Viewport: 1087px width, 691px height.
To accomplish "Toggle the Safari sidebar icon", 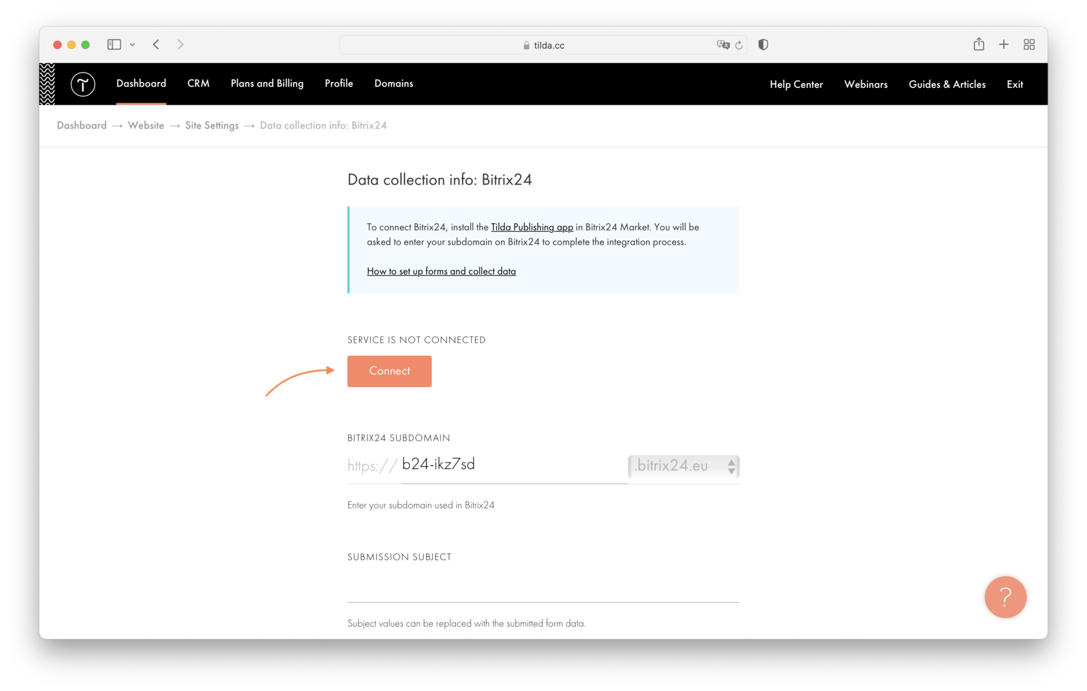I will [x=113, y=44].
